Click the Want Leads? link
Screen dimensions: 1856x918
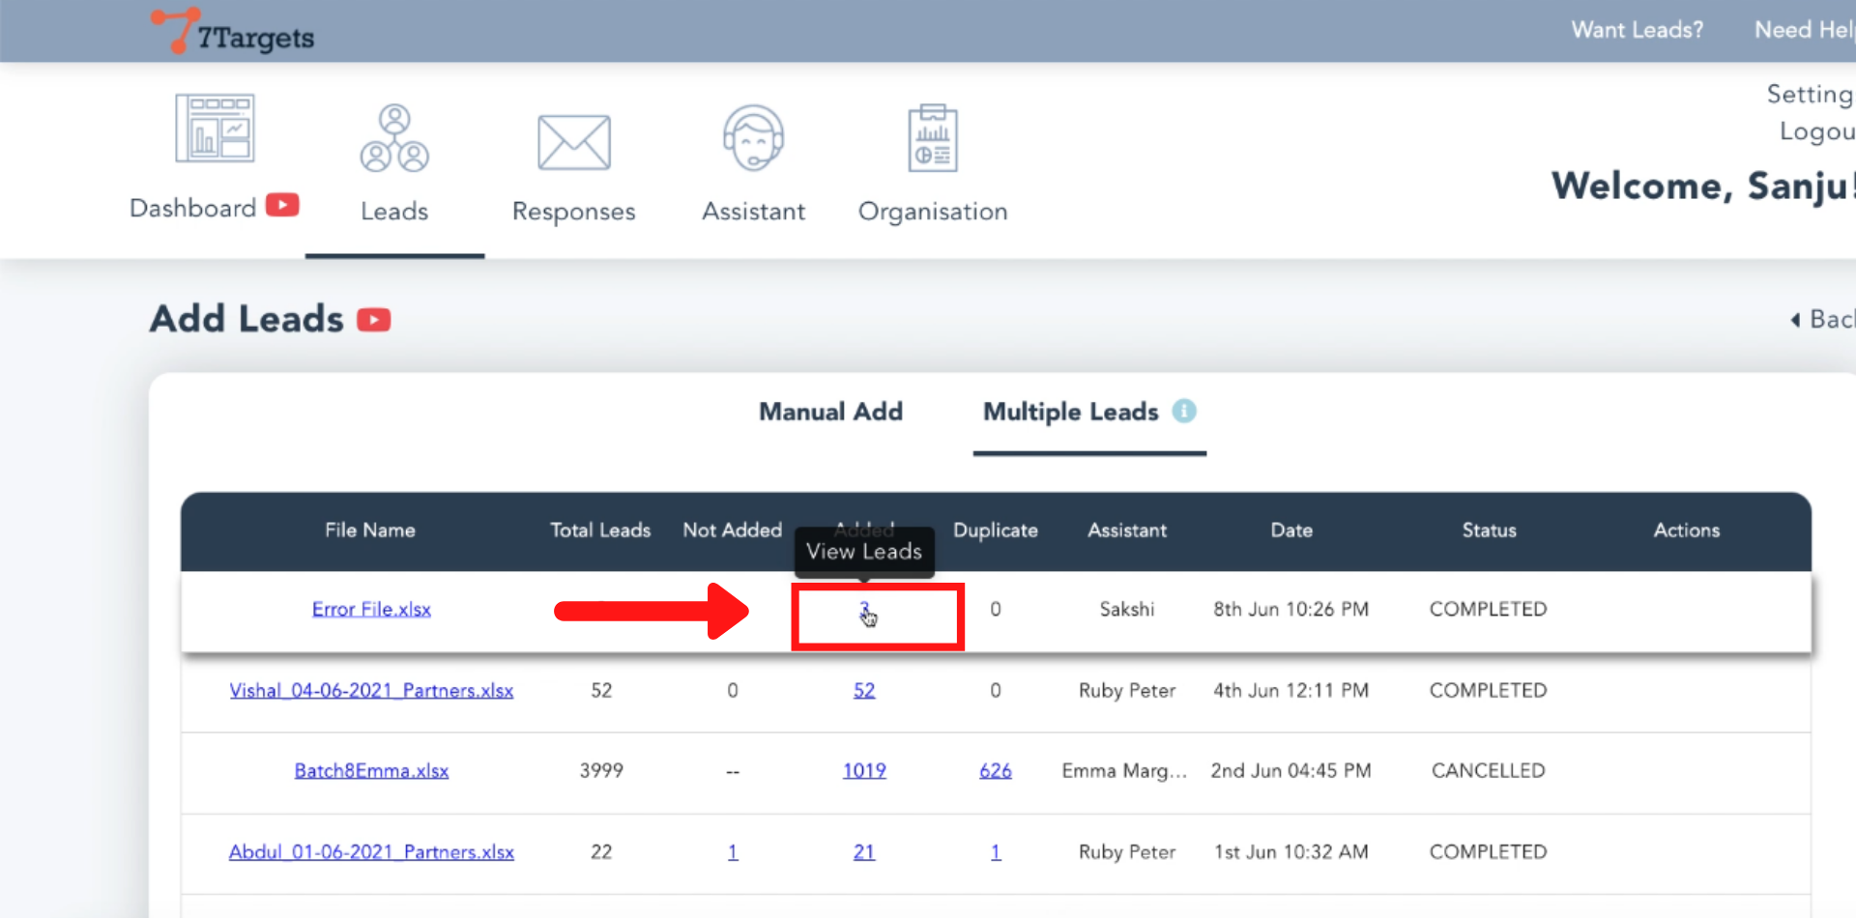[1637, 30]
